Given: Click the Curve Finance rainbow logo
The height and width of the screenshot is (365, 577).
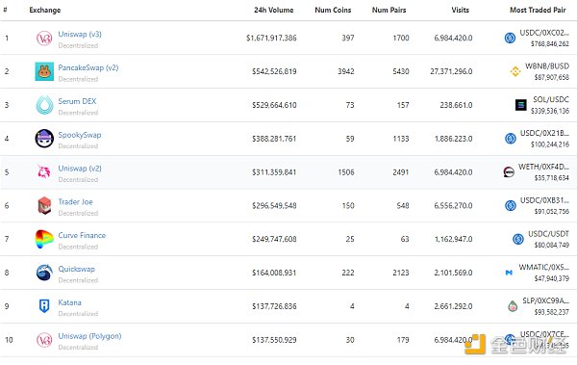Looking at the screenshot, I should coord(44,239).
